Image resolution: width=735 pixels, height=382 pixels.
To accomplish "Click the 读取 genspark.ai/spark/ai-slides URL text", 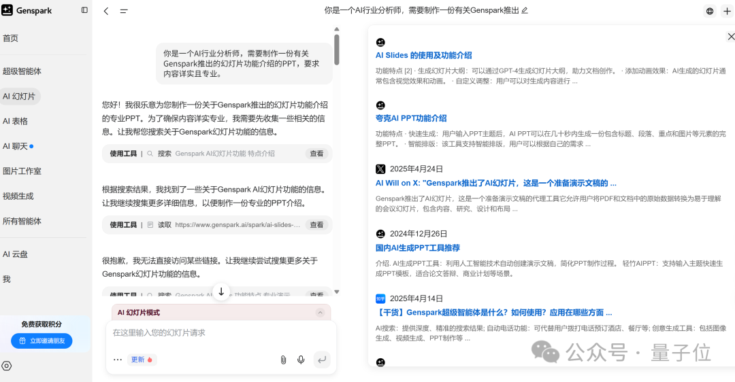I will click(x=238, y=225).
